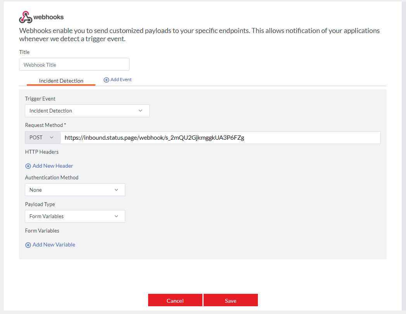Viewport: 406px width, 314px height.
Task: Click the webhook URL input field
Action: [220, 137]
